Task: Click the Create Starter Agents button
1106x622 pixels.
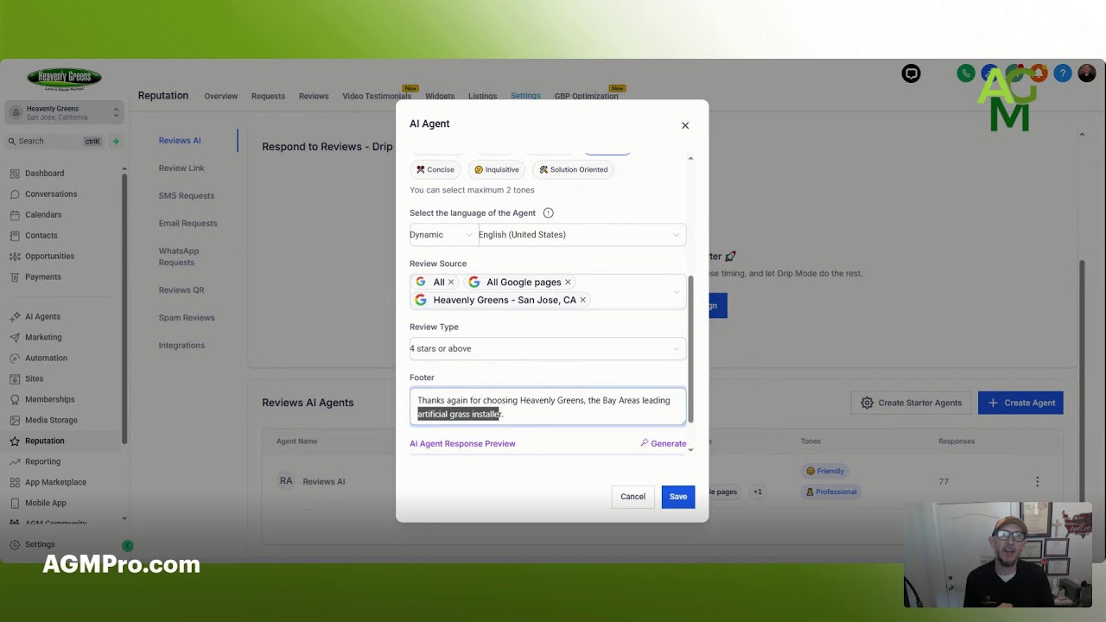Action: (912, 403)
